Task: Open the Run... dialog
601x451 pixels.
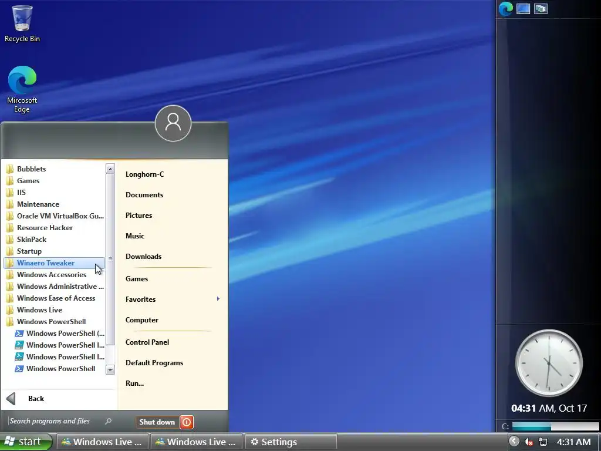Action: point(134,383)
